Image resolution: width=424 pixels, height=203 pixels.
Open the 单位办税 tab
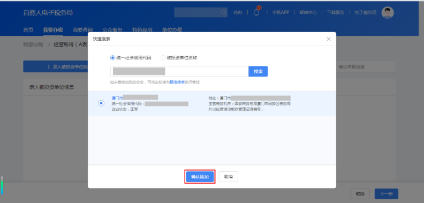click(172, 30)
